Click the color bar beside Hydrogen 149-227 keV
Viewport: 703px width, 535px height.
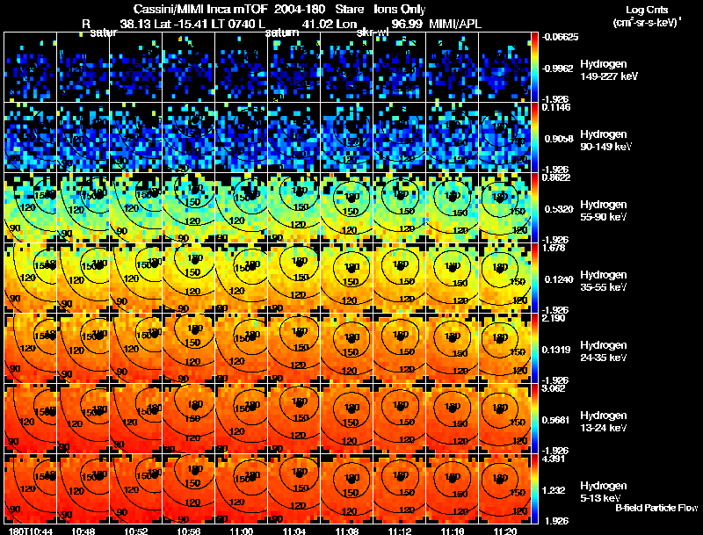534,68
